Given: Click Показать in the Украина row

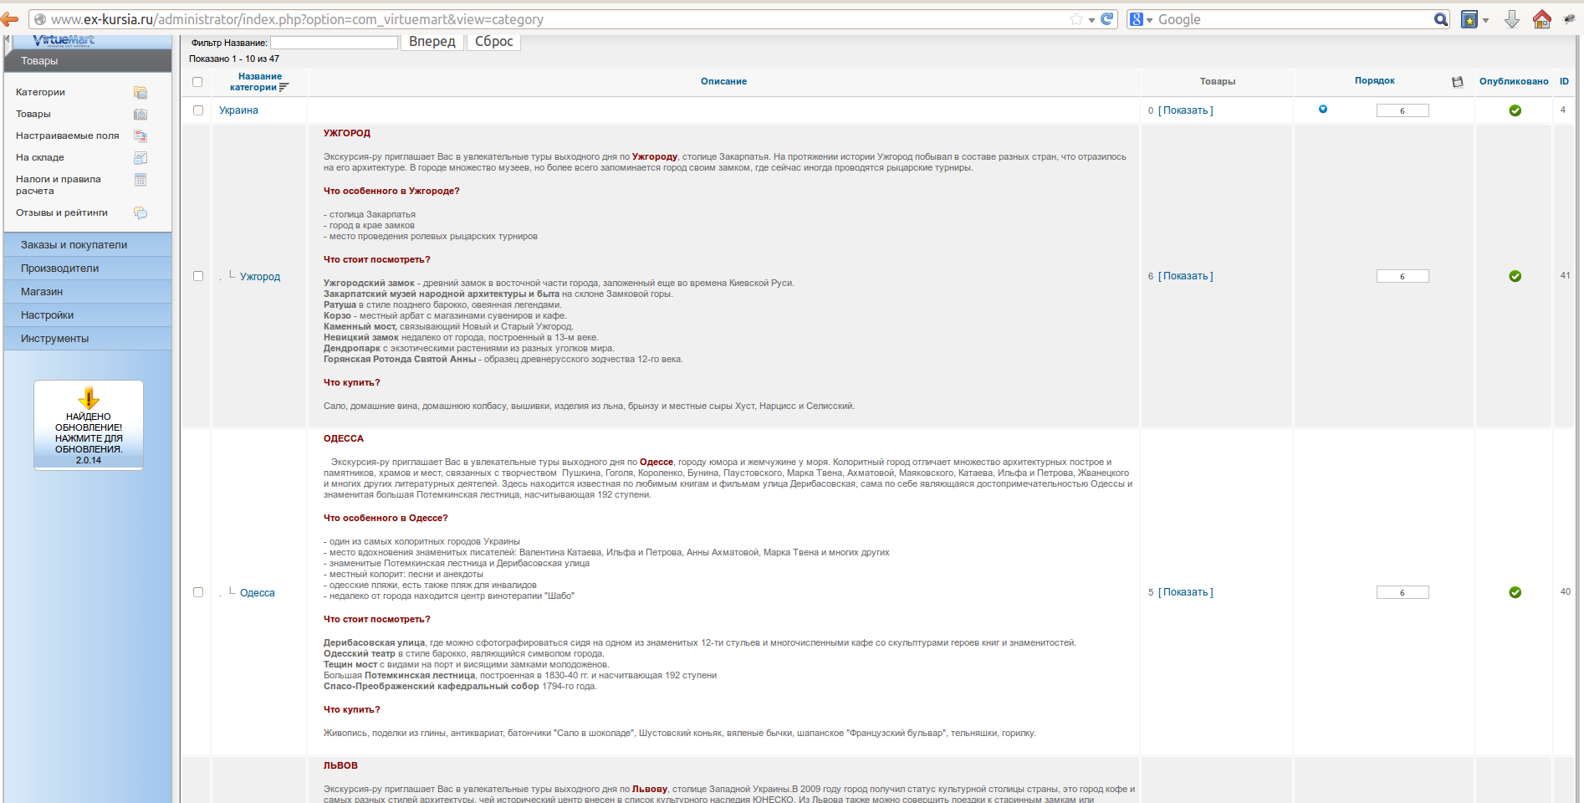Looking at the screenshot, I should 1185,110.
